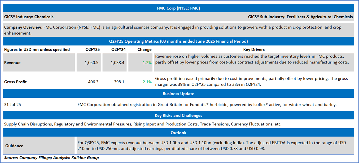This screenshot has height=163, width=359.
Task: Select 'Figures in USD mn unless specified' header
Action: coord(37,49)
